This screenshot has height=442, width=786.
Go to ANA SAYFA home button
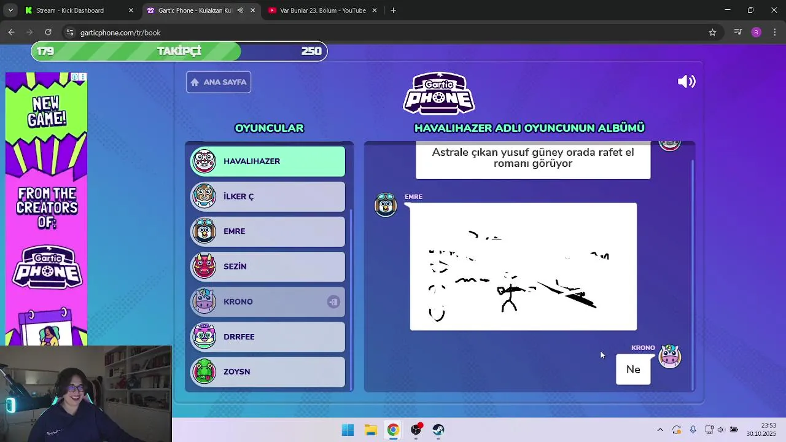pyautogui.click(x=219, y=82)
